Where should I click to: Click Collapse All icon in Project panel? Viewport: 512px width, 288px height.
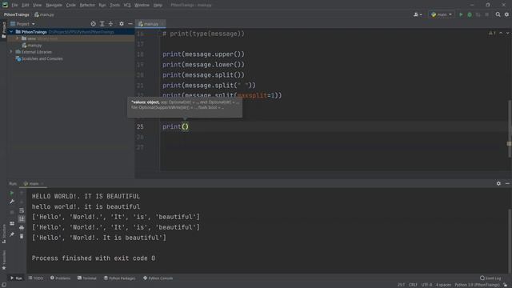(x=110, y=24)
